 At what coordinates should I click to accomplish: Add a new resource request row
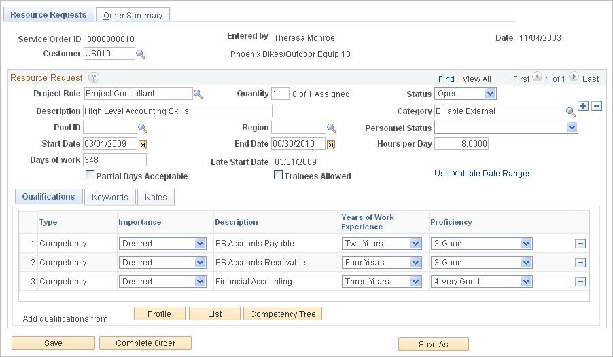click(583, 106)
